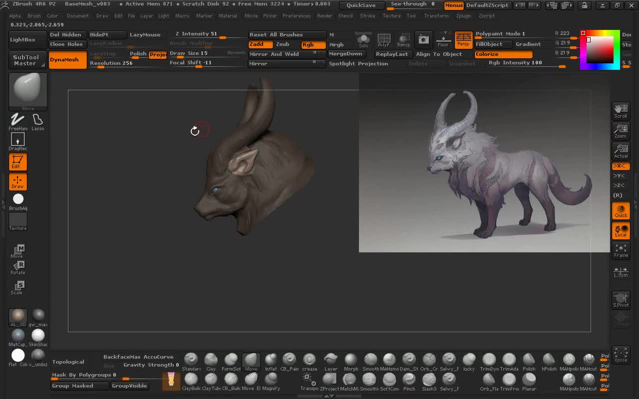The width and height of the screenshot is (639, 399).
Task: Collapse the left tray divider
Action: tap(3, 204)
